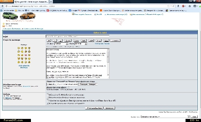Click the Envoyer submit button
The height and width of the screenshot is (122, 201).
[109, 108]
